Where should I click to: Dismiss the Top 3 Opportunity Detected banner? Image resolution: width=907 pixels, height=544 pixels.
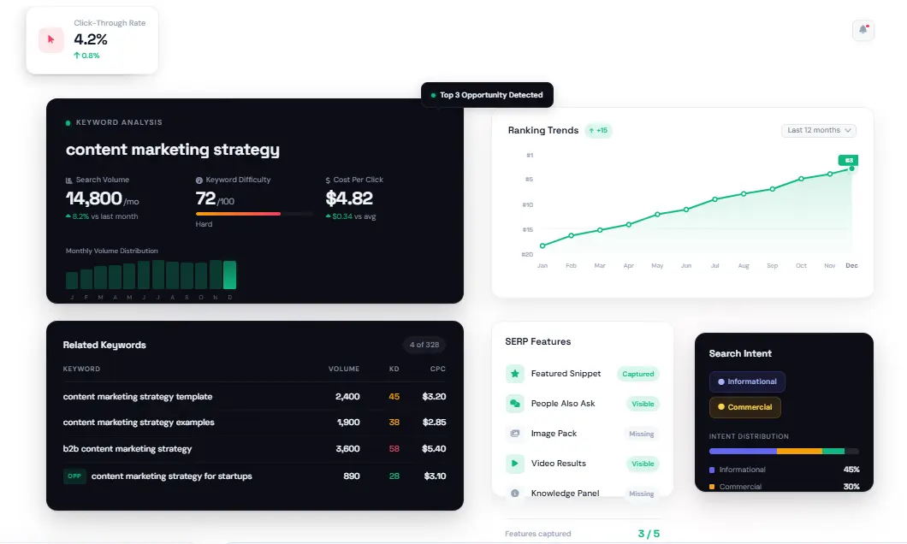pos(487,94)
